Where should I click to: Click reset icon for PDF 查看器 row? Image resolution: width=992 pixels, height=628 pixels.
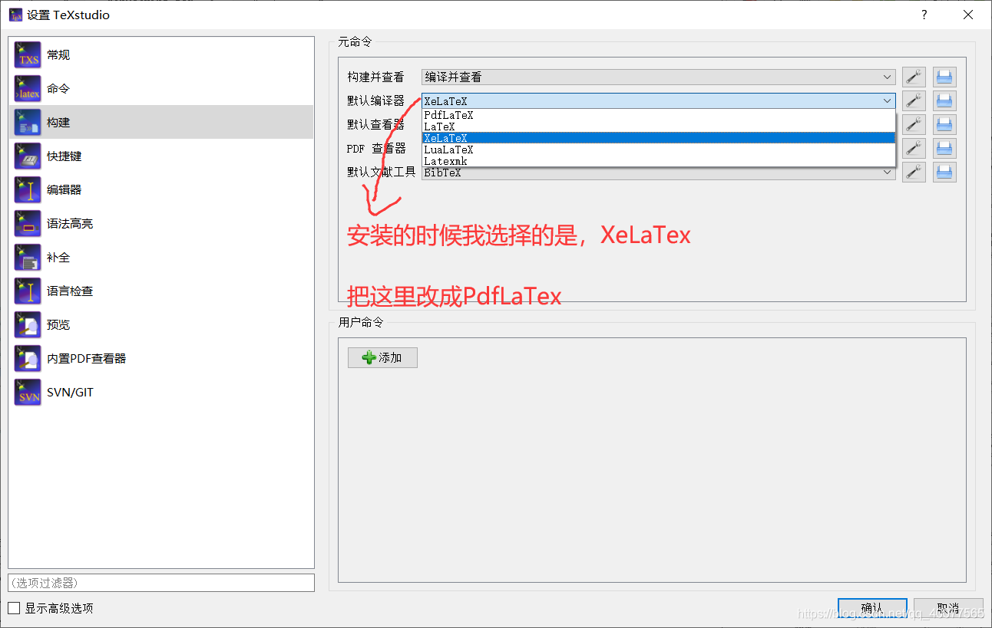point(944,148)
